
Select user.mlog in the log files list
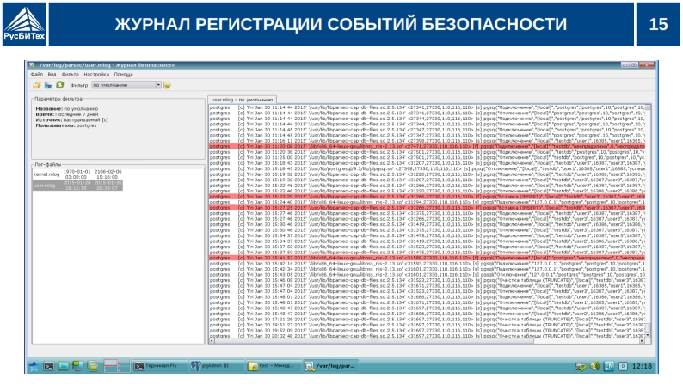click(x=44, y=184)
